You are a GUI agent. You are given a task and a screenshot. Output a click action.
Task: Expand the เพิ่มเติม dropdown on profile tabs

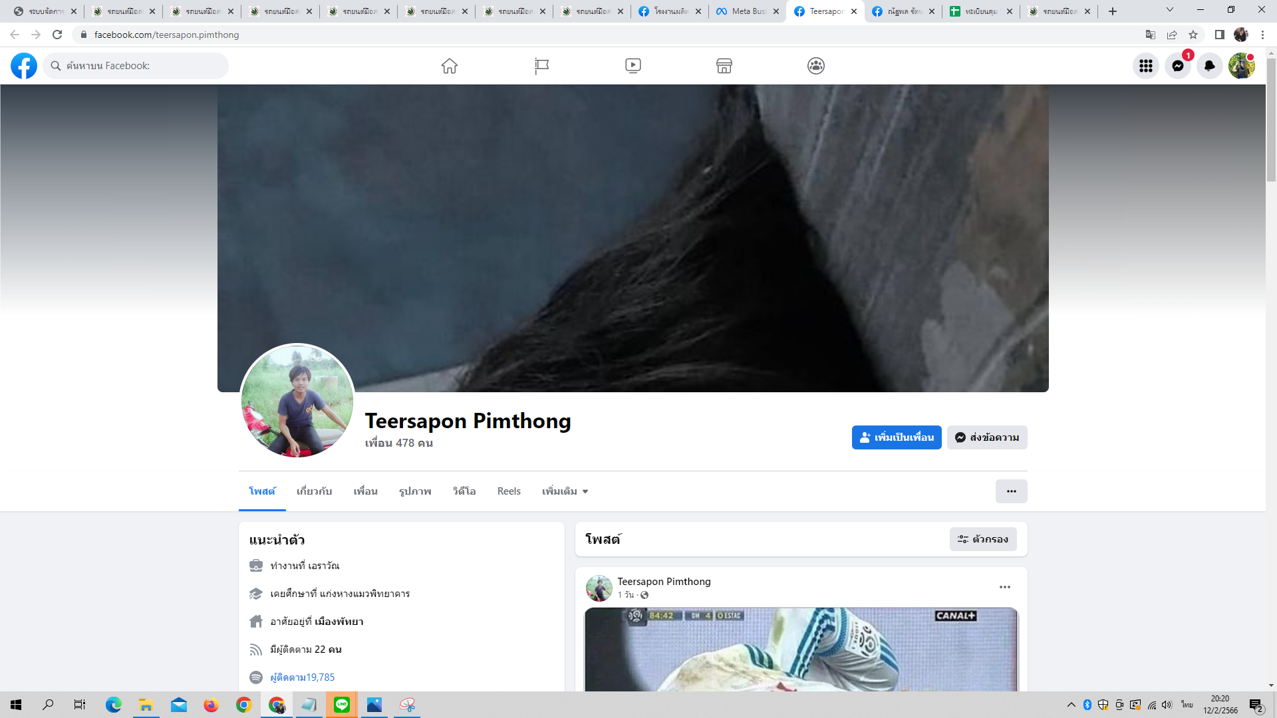565,491
